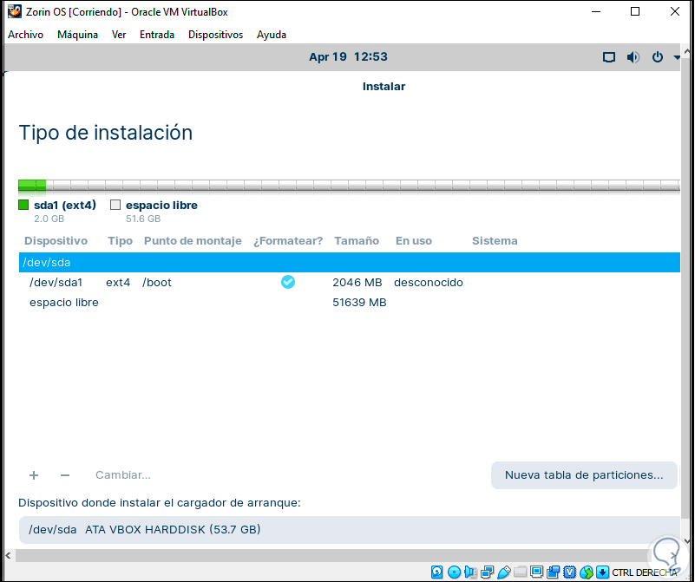This screenshot has height=582, width=695.
Task: Open the Máquina menu
Action: click(77, 35)
